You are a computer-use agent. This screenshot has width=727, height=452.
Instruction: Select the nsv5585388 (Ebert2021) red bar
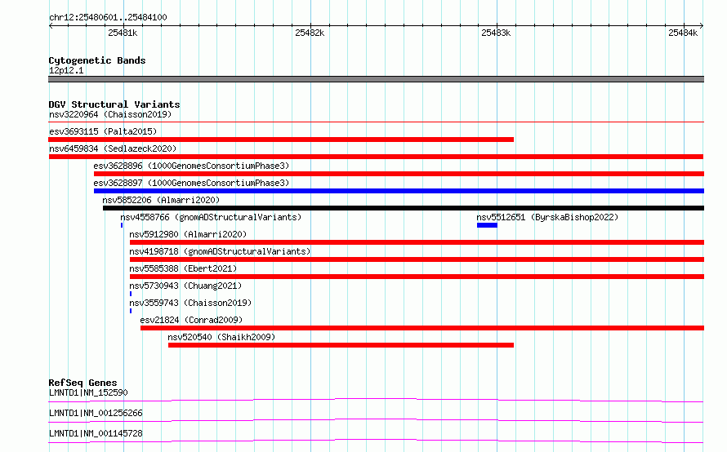[417, 277]
